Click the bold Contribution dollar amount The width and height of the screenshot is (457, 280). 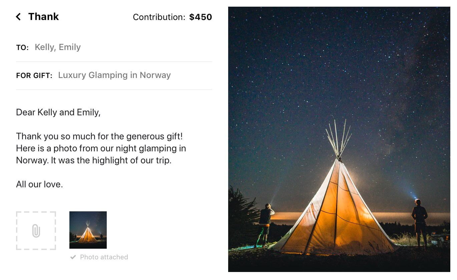[x=201, y=17]
